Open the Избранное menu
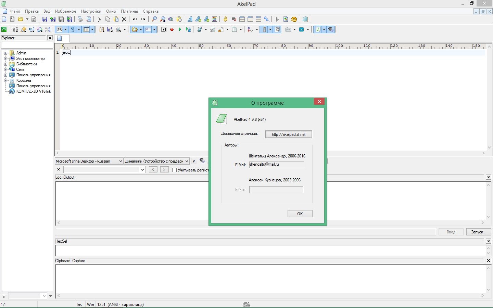The image size is (493, 308). click(65, 11)
